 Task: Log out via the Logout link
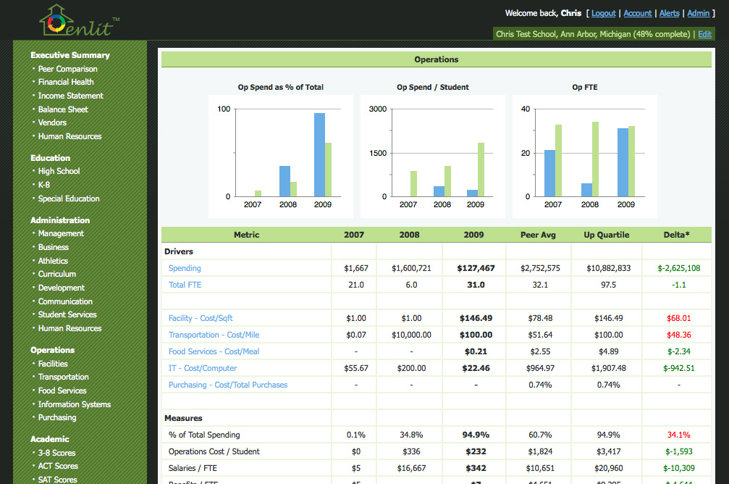tap(604, 13)
